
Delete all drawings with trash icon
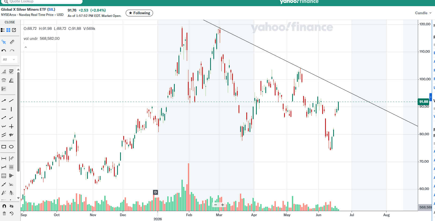pyautogui.click(x=4, y=213)
